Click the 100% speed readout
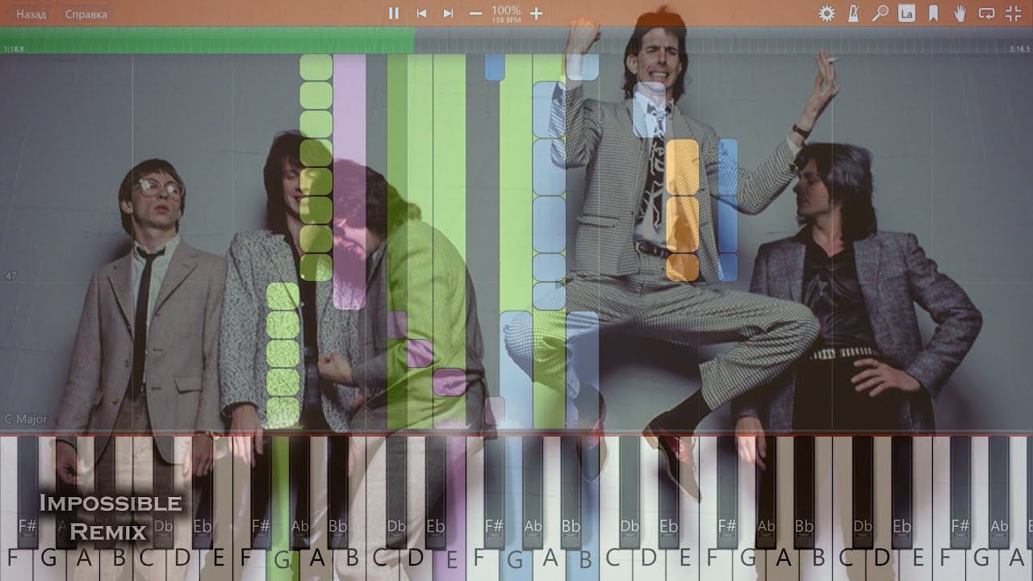 (506, 10)
